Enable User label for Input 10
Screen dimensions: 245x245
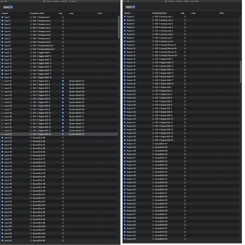pyautogui.click(x=63, y=49)
